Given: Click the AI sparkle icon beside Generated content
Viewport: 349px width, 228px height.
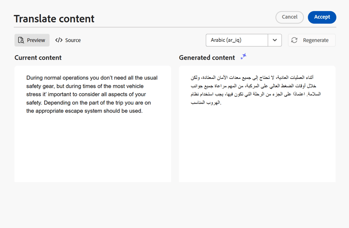Looking at the screenshot, I should click(243, 56).
